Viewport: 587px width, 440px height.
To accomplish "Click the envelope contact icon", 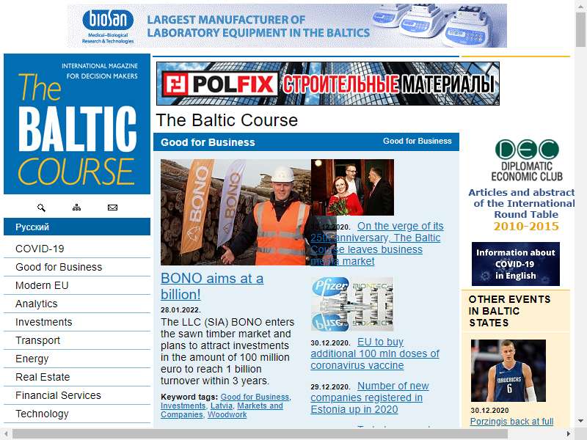I will click(112, 208).
